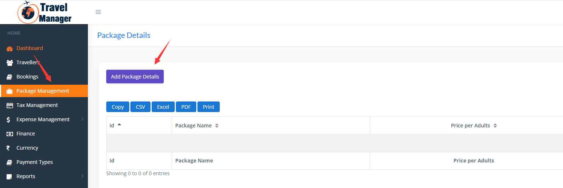This screenshot has width=563, height=188.
Task: Click the Travellers people icon
Action: click(x=10, y=63)
